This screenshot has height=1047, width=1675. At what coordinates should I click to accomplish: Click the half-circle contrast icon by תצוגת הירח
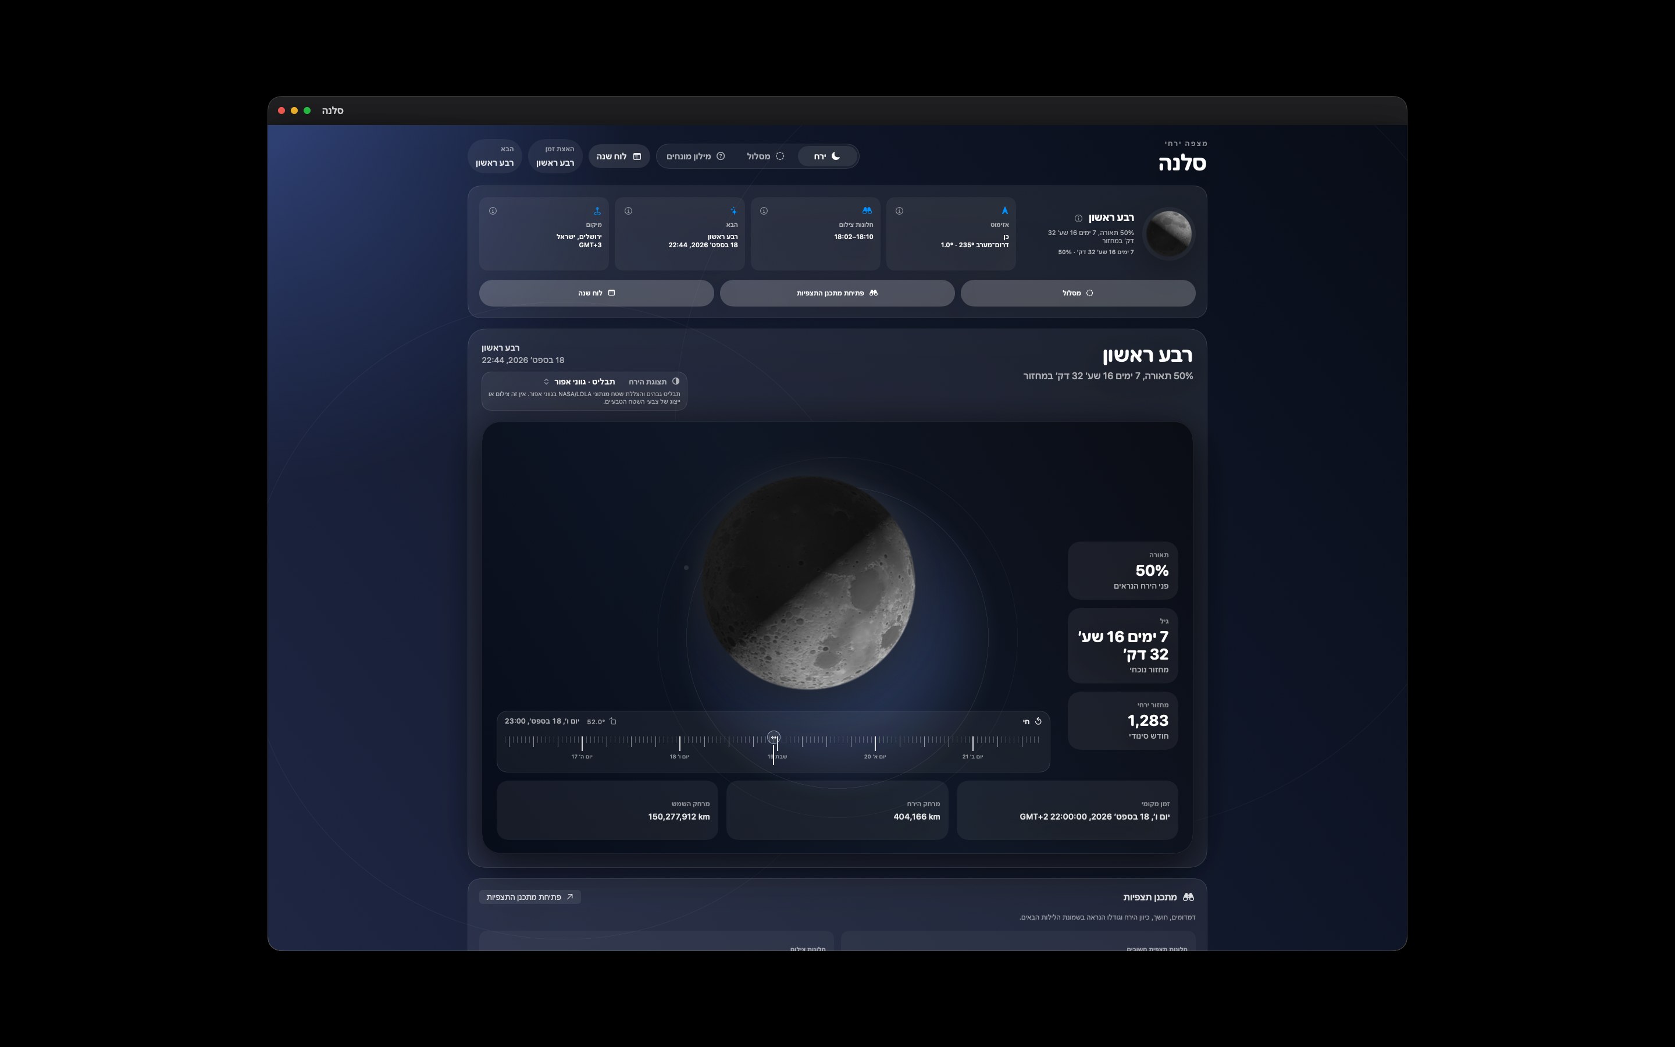click(x=676, y=381)
